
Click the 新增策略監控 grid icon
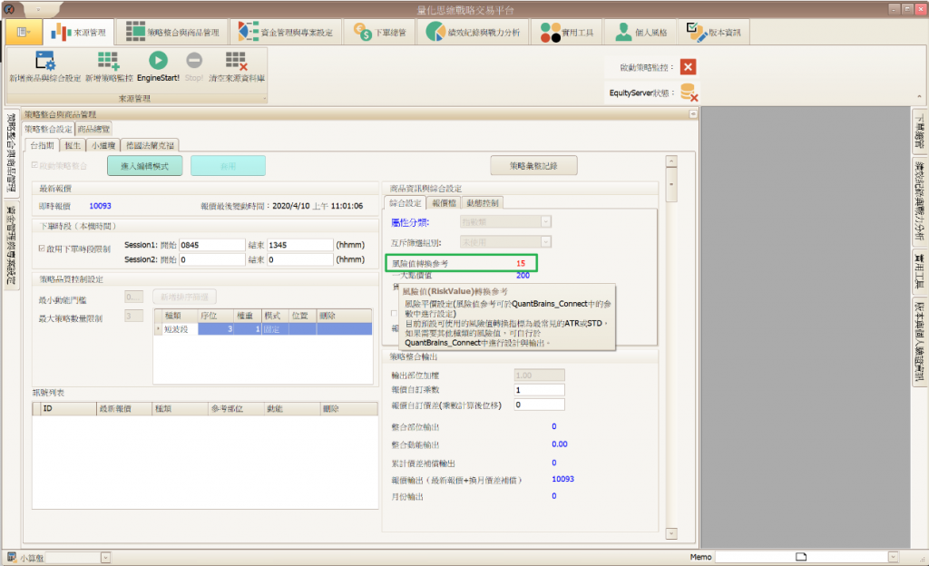[109, 61]
